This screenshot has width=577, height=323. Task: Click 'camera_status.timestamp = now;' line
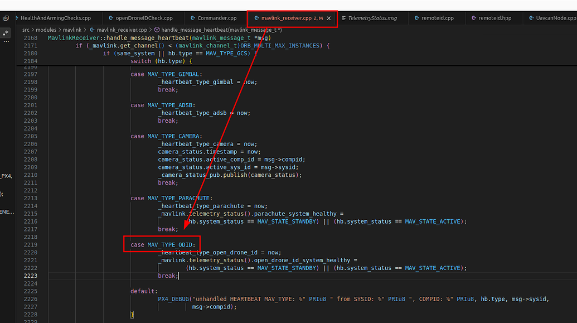[x=210, y=152]
